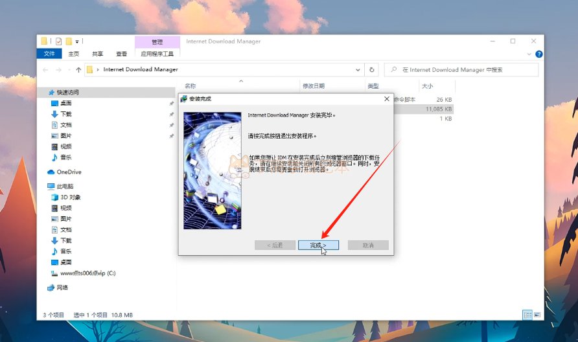The width and height of the screenshot is (578, 342).
Task: Open Explorer help via question mark icon
Action: click(539, 54)
